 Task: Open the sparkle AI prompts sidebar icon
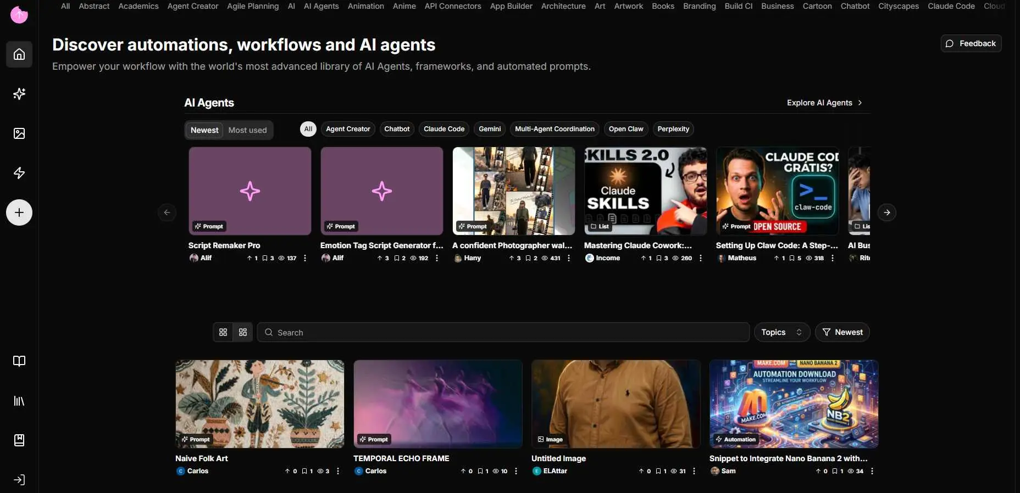coord(19,94)
